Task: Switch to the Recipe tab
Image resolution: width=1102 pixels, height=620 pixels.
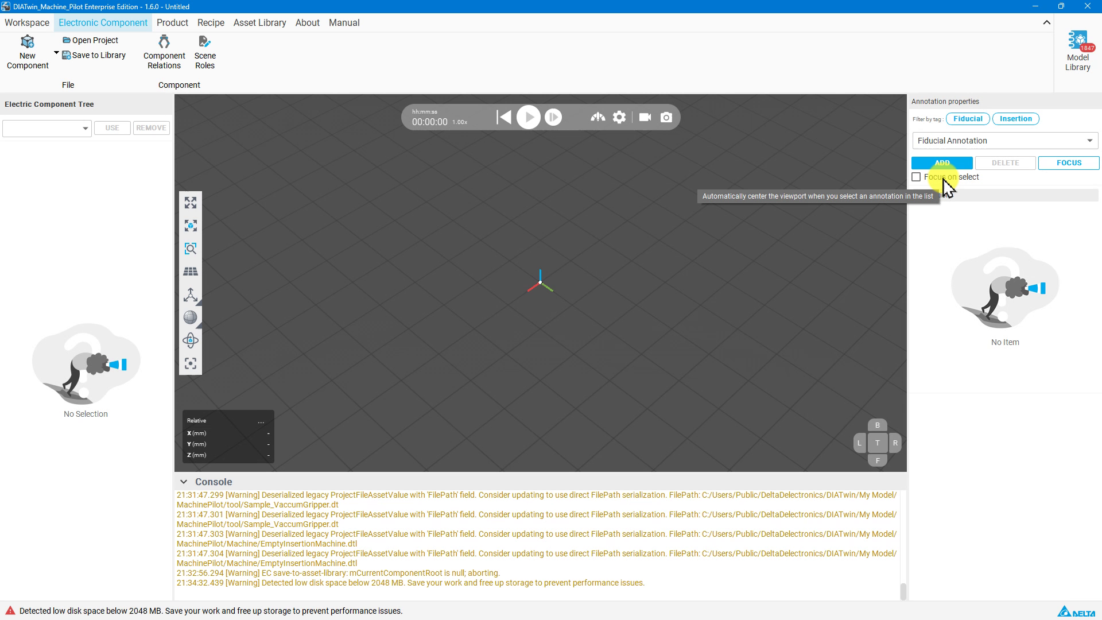Action: pos(211,23)
